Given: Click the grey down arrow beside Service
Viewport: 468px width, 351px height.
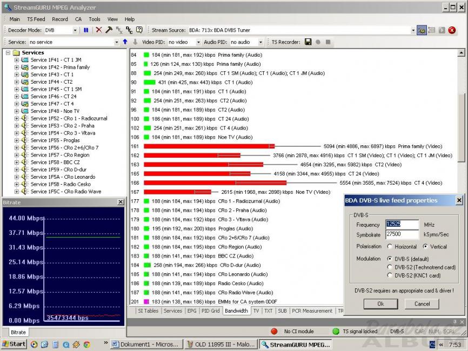Looking at the screenshot, I should 135,42.
